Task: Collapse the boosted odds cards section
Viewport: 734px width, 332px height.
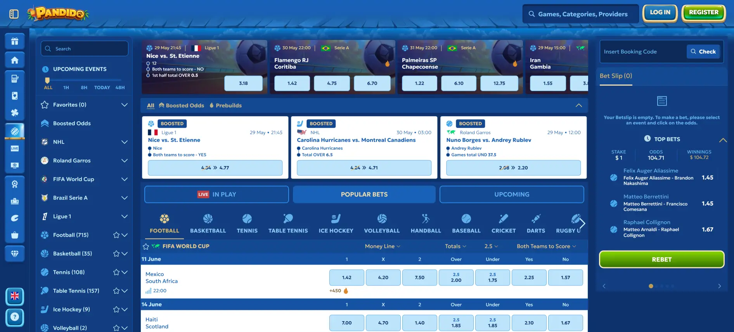Action: click(x=579, y=105)
